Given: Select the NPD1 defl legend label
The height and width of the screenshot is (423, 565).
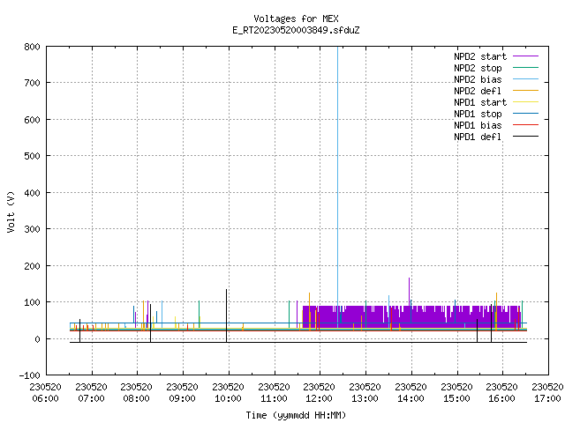Looking at the screenshot, I should click(478, 137).
